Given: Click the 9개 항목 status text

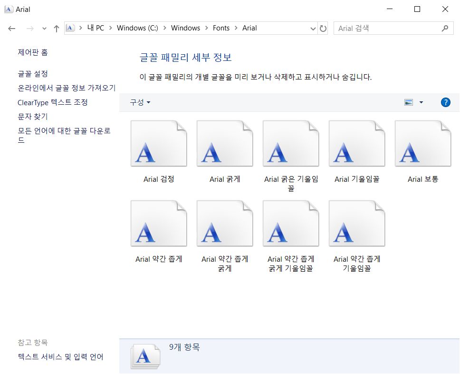Looking at the screenshot, I should (x=184, y=347).
